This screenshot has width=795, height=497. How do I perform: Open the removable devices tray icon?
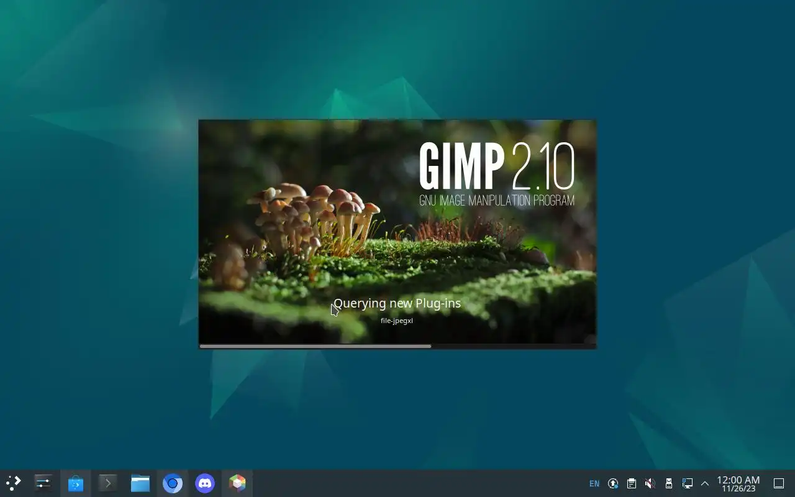coord(669,483)
